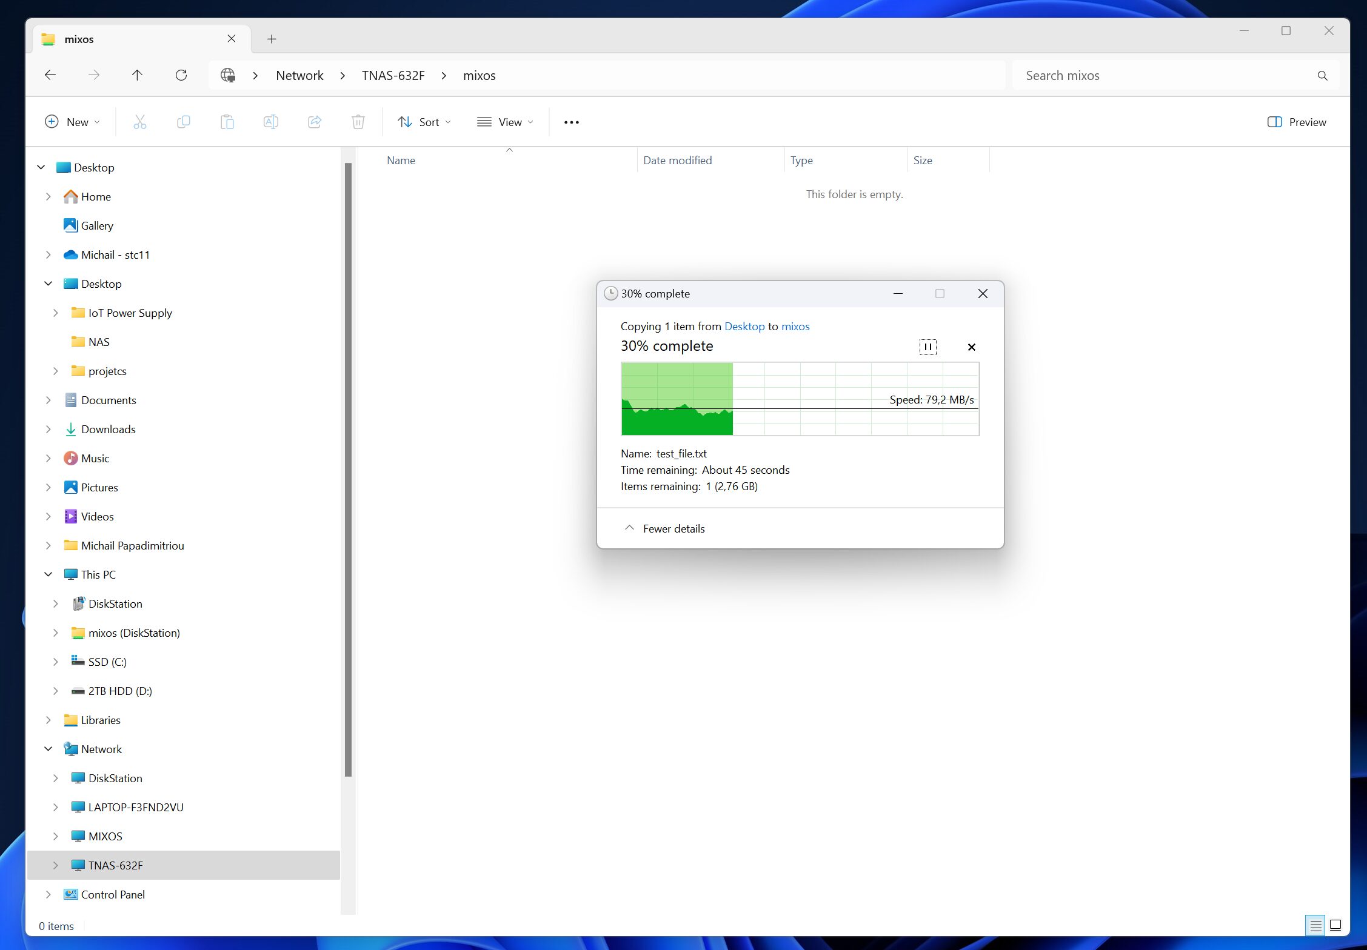
Task: Click the navigation pane scrollbar
Action: tap(348, 470)
